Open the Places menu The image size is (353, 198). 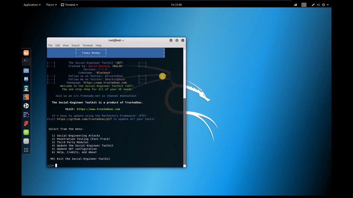51,5
